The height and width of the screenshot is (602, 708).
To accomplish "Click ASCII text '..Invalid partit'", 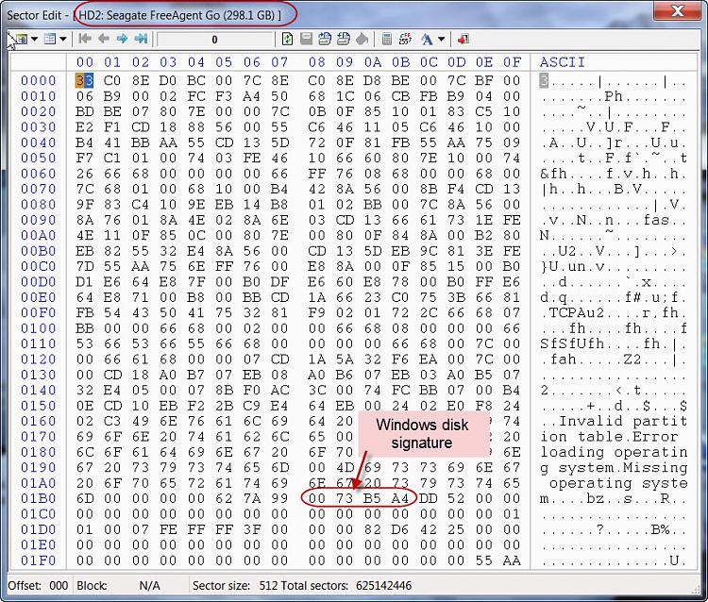I will pos(615,421).
